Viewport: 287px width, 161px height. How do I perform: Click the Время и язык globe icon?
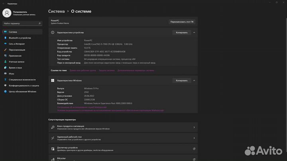[x=5, y=68]
